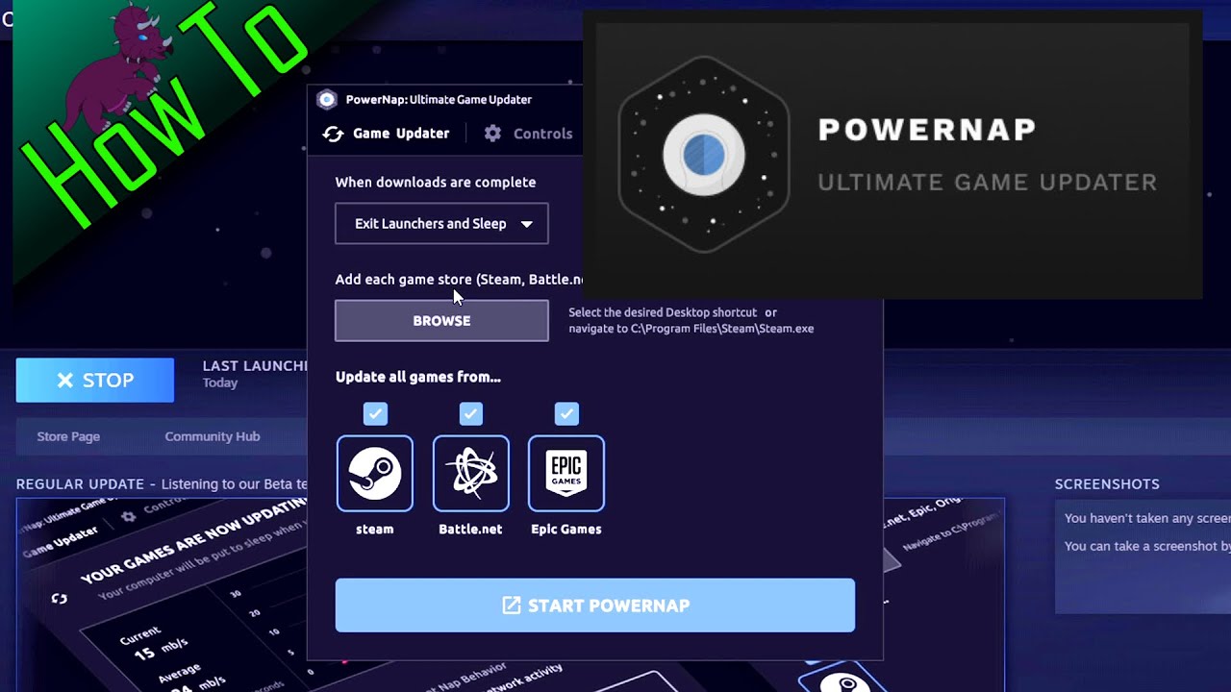
Task: Click the START POWERNAP button
Action: pyautogui.click(x=594, y=605)
